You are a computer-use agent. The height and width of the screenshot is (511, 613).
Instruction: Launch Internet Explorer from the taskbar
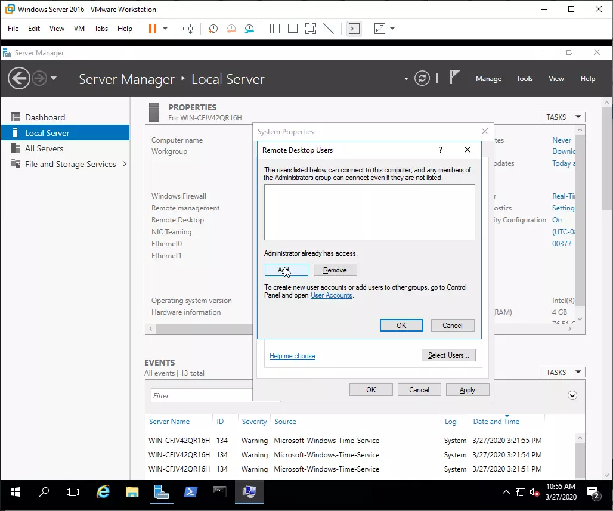tap(103, 492)
